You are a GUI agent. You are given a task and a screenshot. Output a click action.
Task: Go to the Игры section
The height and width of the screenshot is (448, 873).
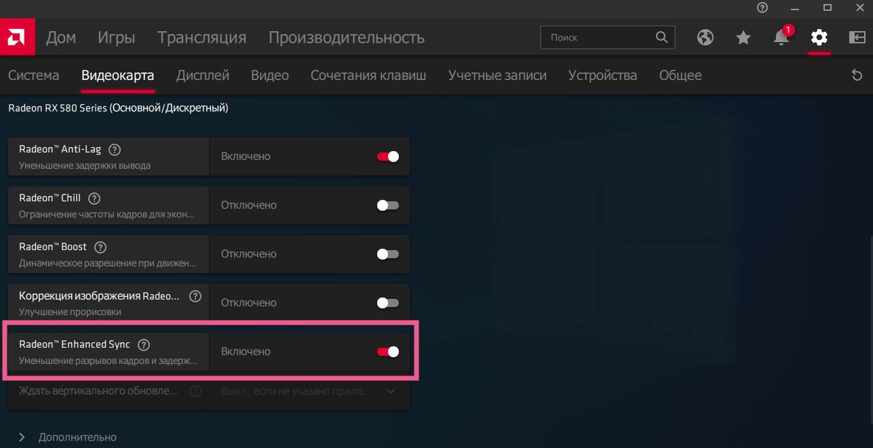[117, 37]
